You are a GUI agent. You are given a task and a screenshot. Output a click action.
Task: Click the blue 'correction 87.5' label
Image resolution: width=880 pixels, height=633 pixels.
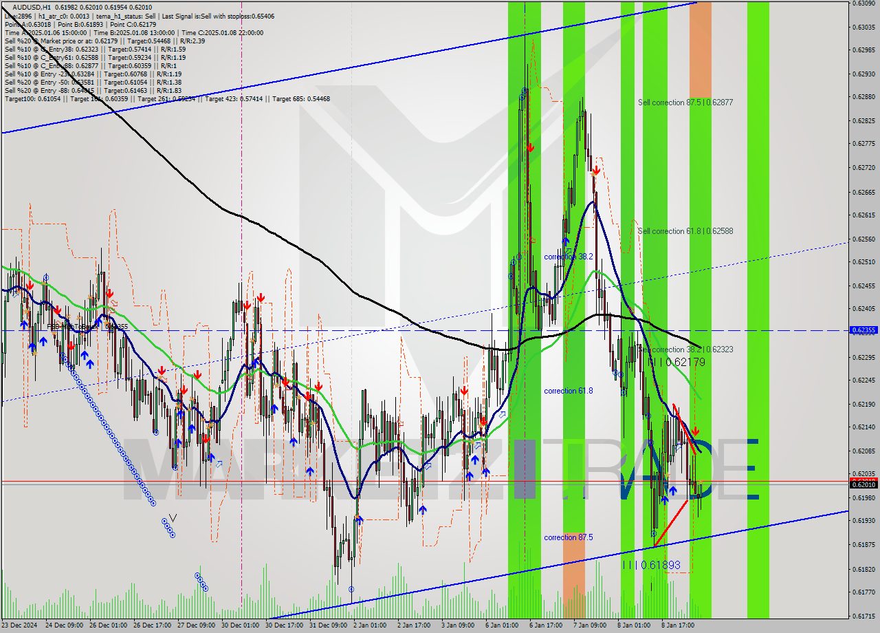pos(568,537)
